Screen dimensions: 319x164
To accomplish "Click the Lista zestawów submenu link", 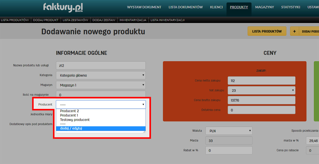I will [x=75, y=20].
